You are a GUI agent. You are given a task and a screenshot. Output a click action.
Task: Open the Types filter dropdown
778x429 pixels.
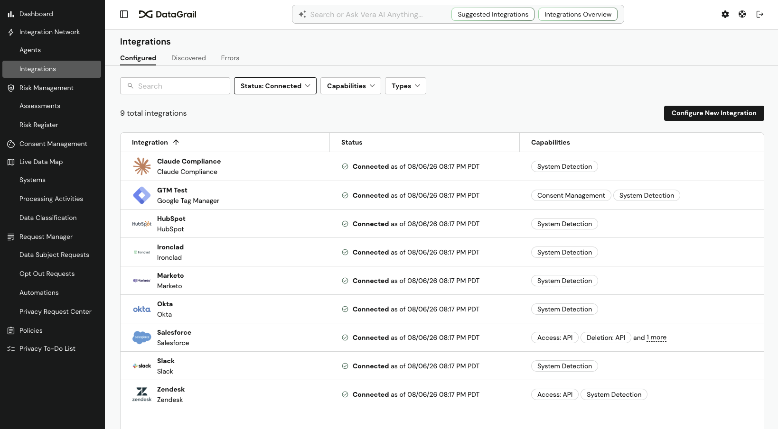pos(405,86)
